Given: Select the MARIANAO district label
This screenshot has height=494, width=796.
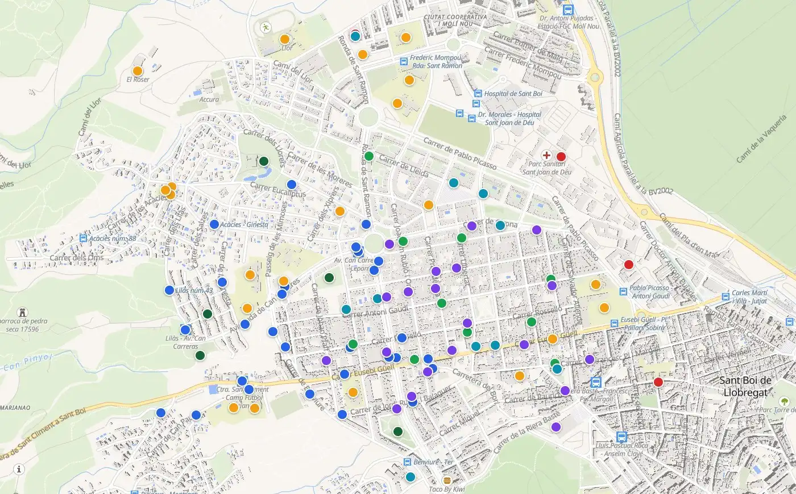Looking at the screenshot, I should pyautogui.click(x=14, y=407).
